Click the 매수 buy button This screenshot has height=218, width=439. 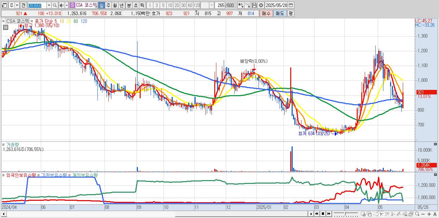(266, 13)
